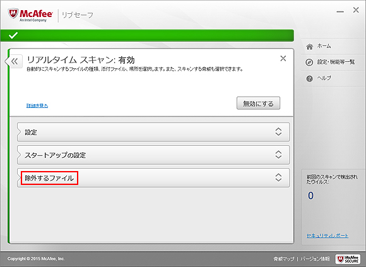Open the セキュリティレポート link

click(x=328, y=235)
